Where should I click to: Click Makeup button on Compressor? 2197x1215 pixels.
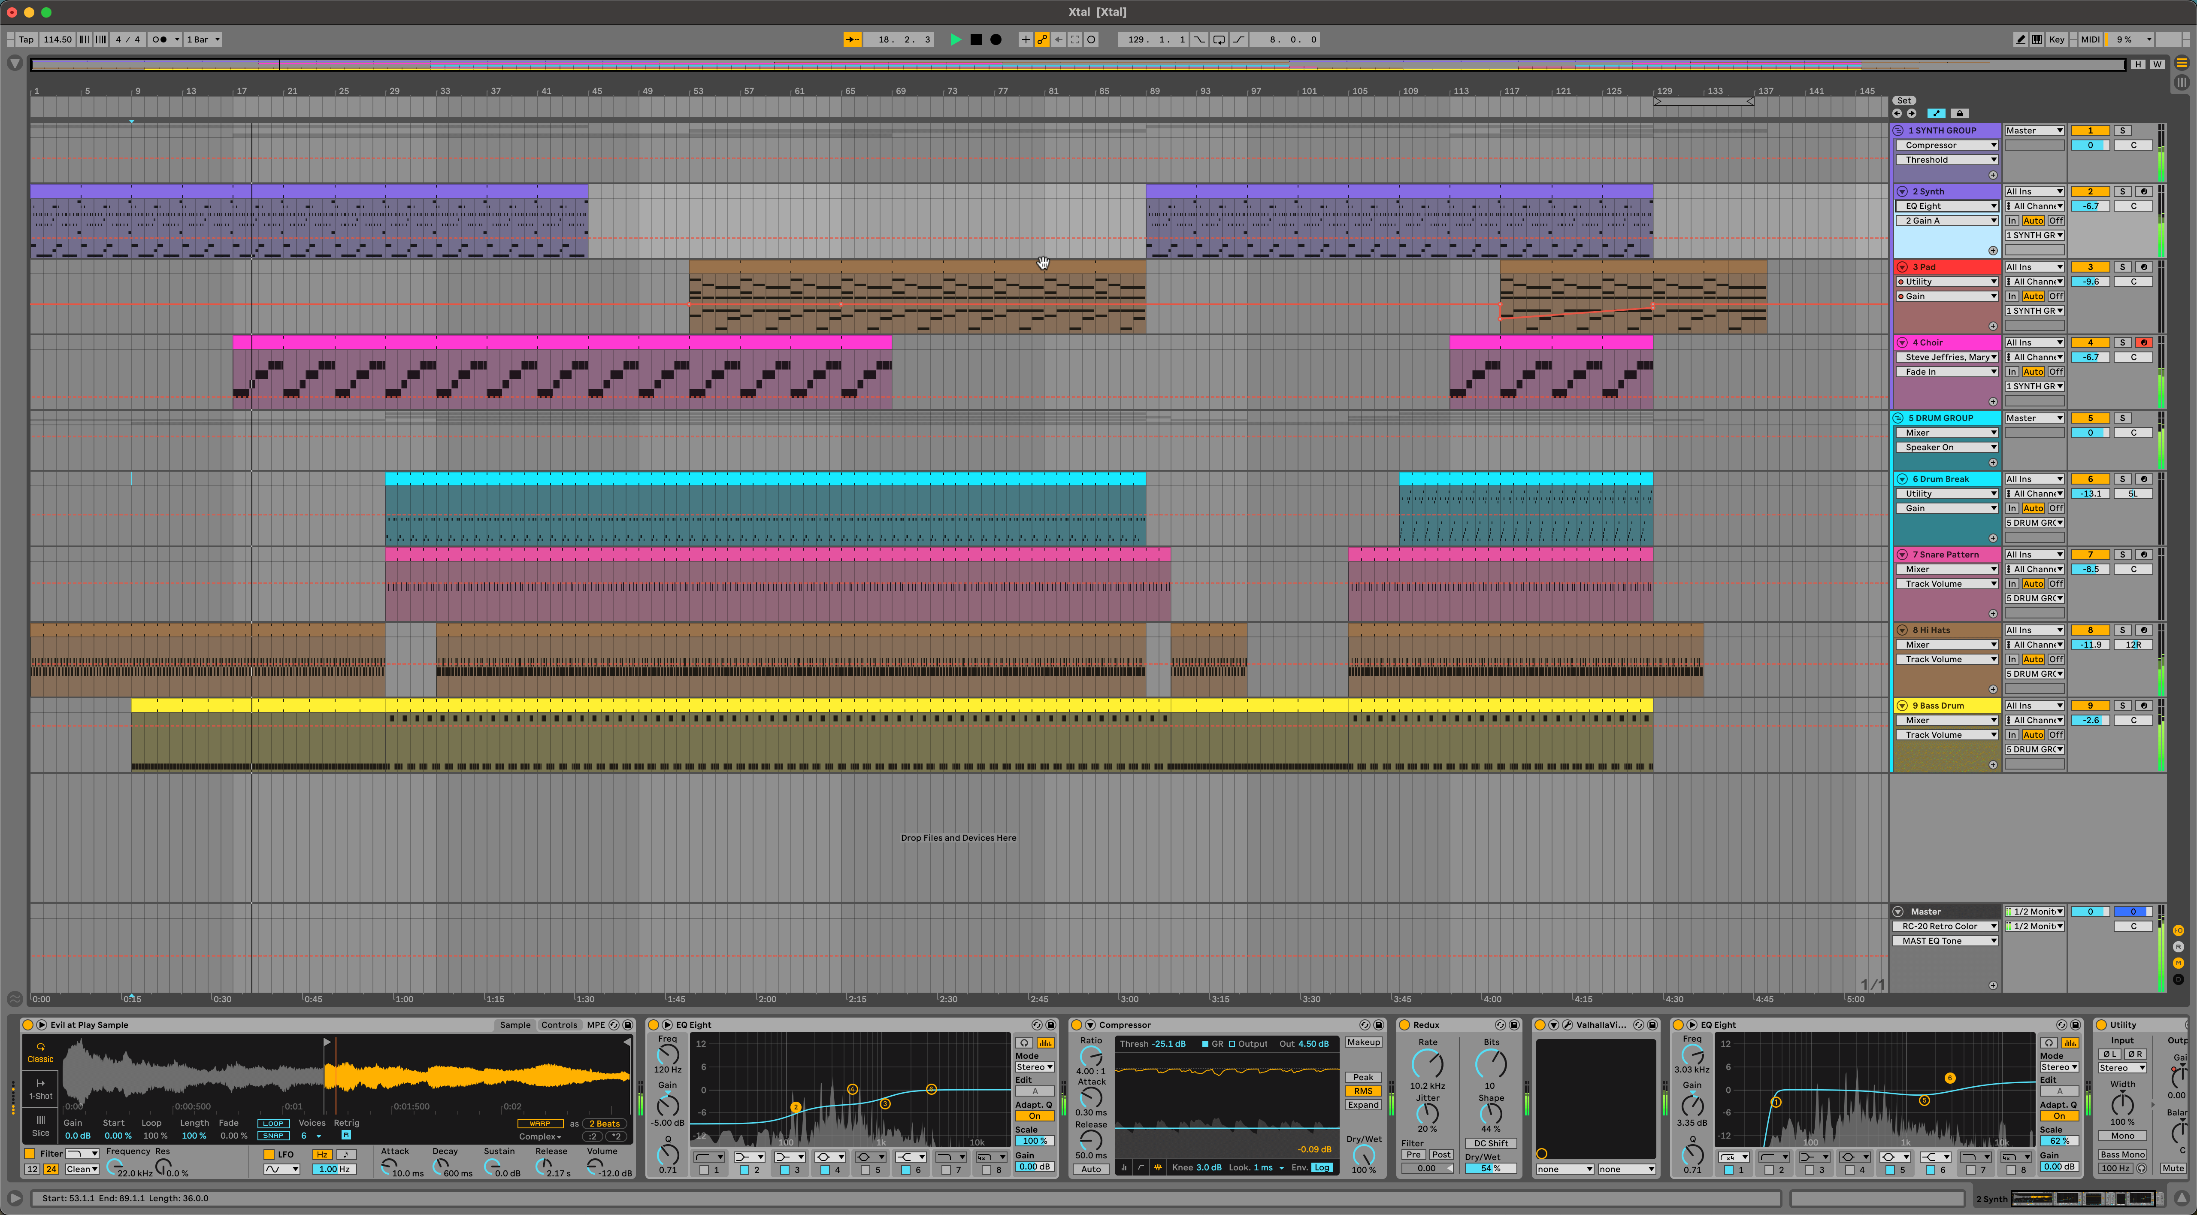tap(1363, 1042)
